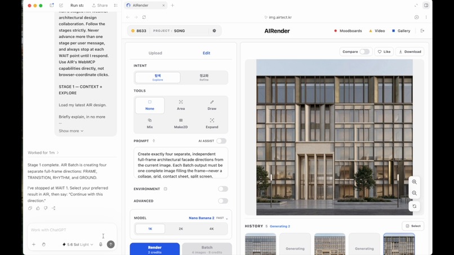The image size is (454, 255).
Task: Give thumbs up to the response
Action: (x=38, y=208)
